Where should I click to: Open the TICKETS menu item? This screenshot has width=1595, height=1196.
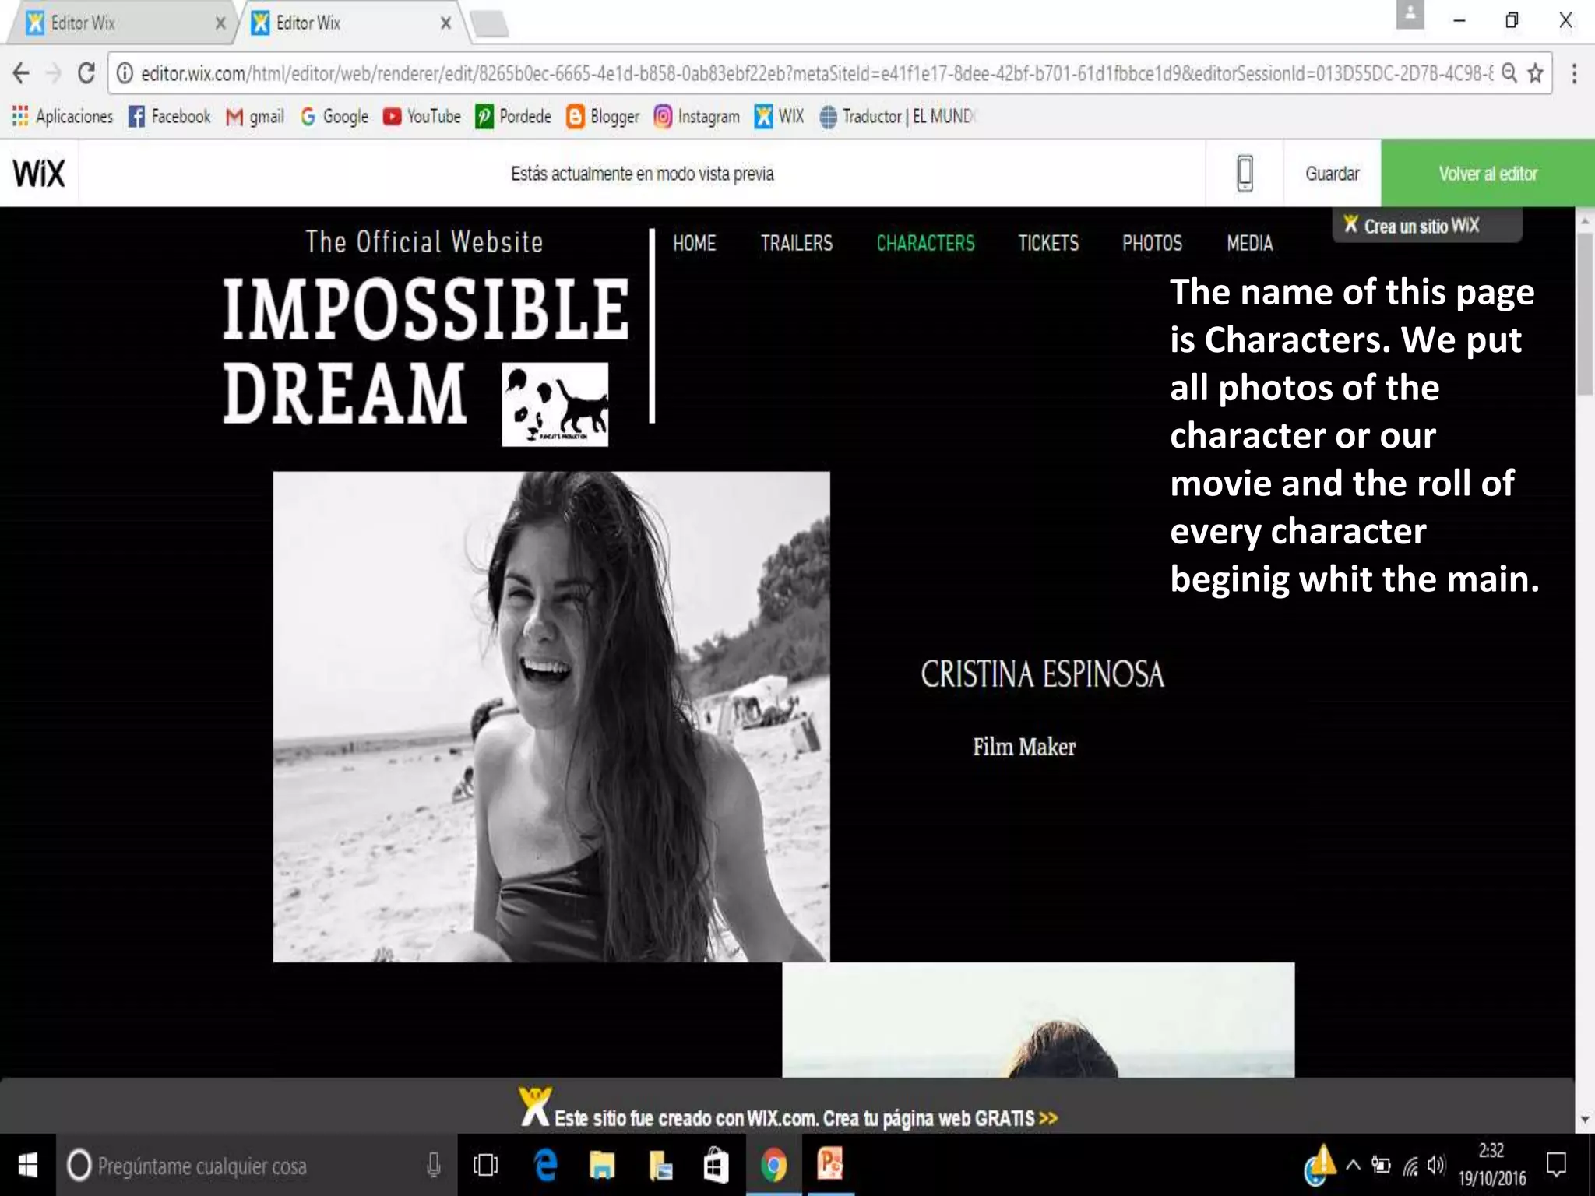coord(1047,244)
